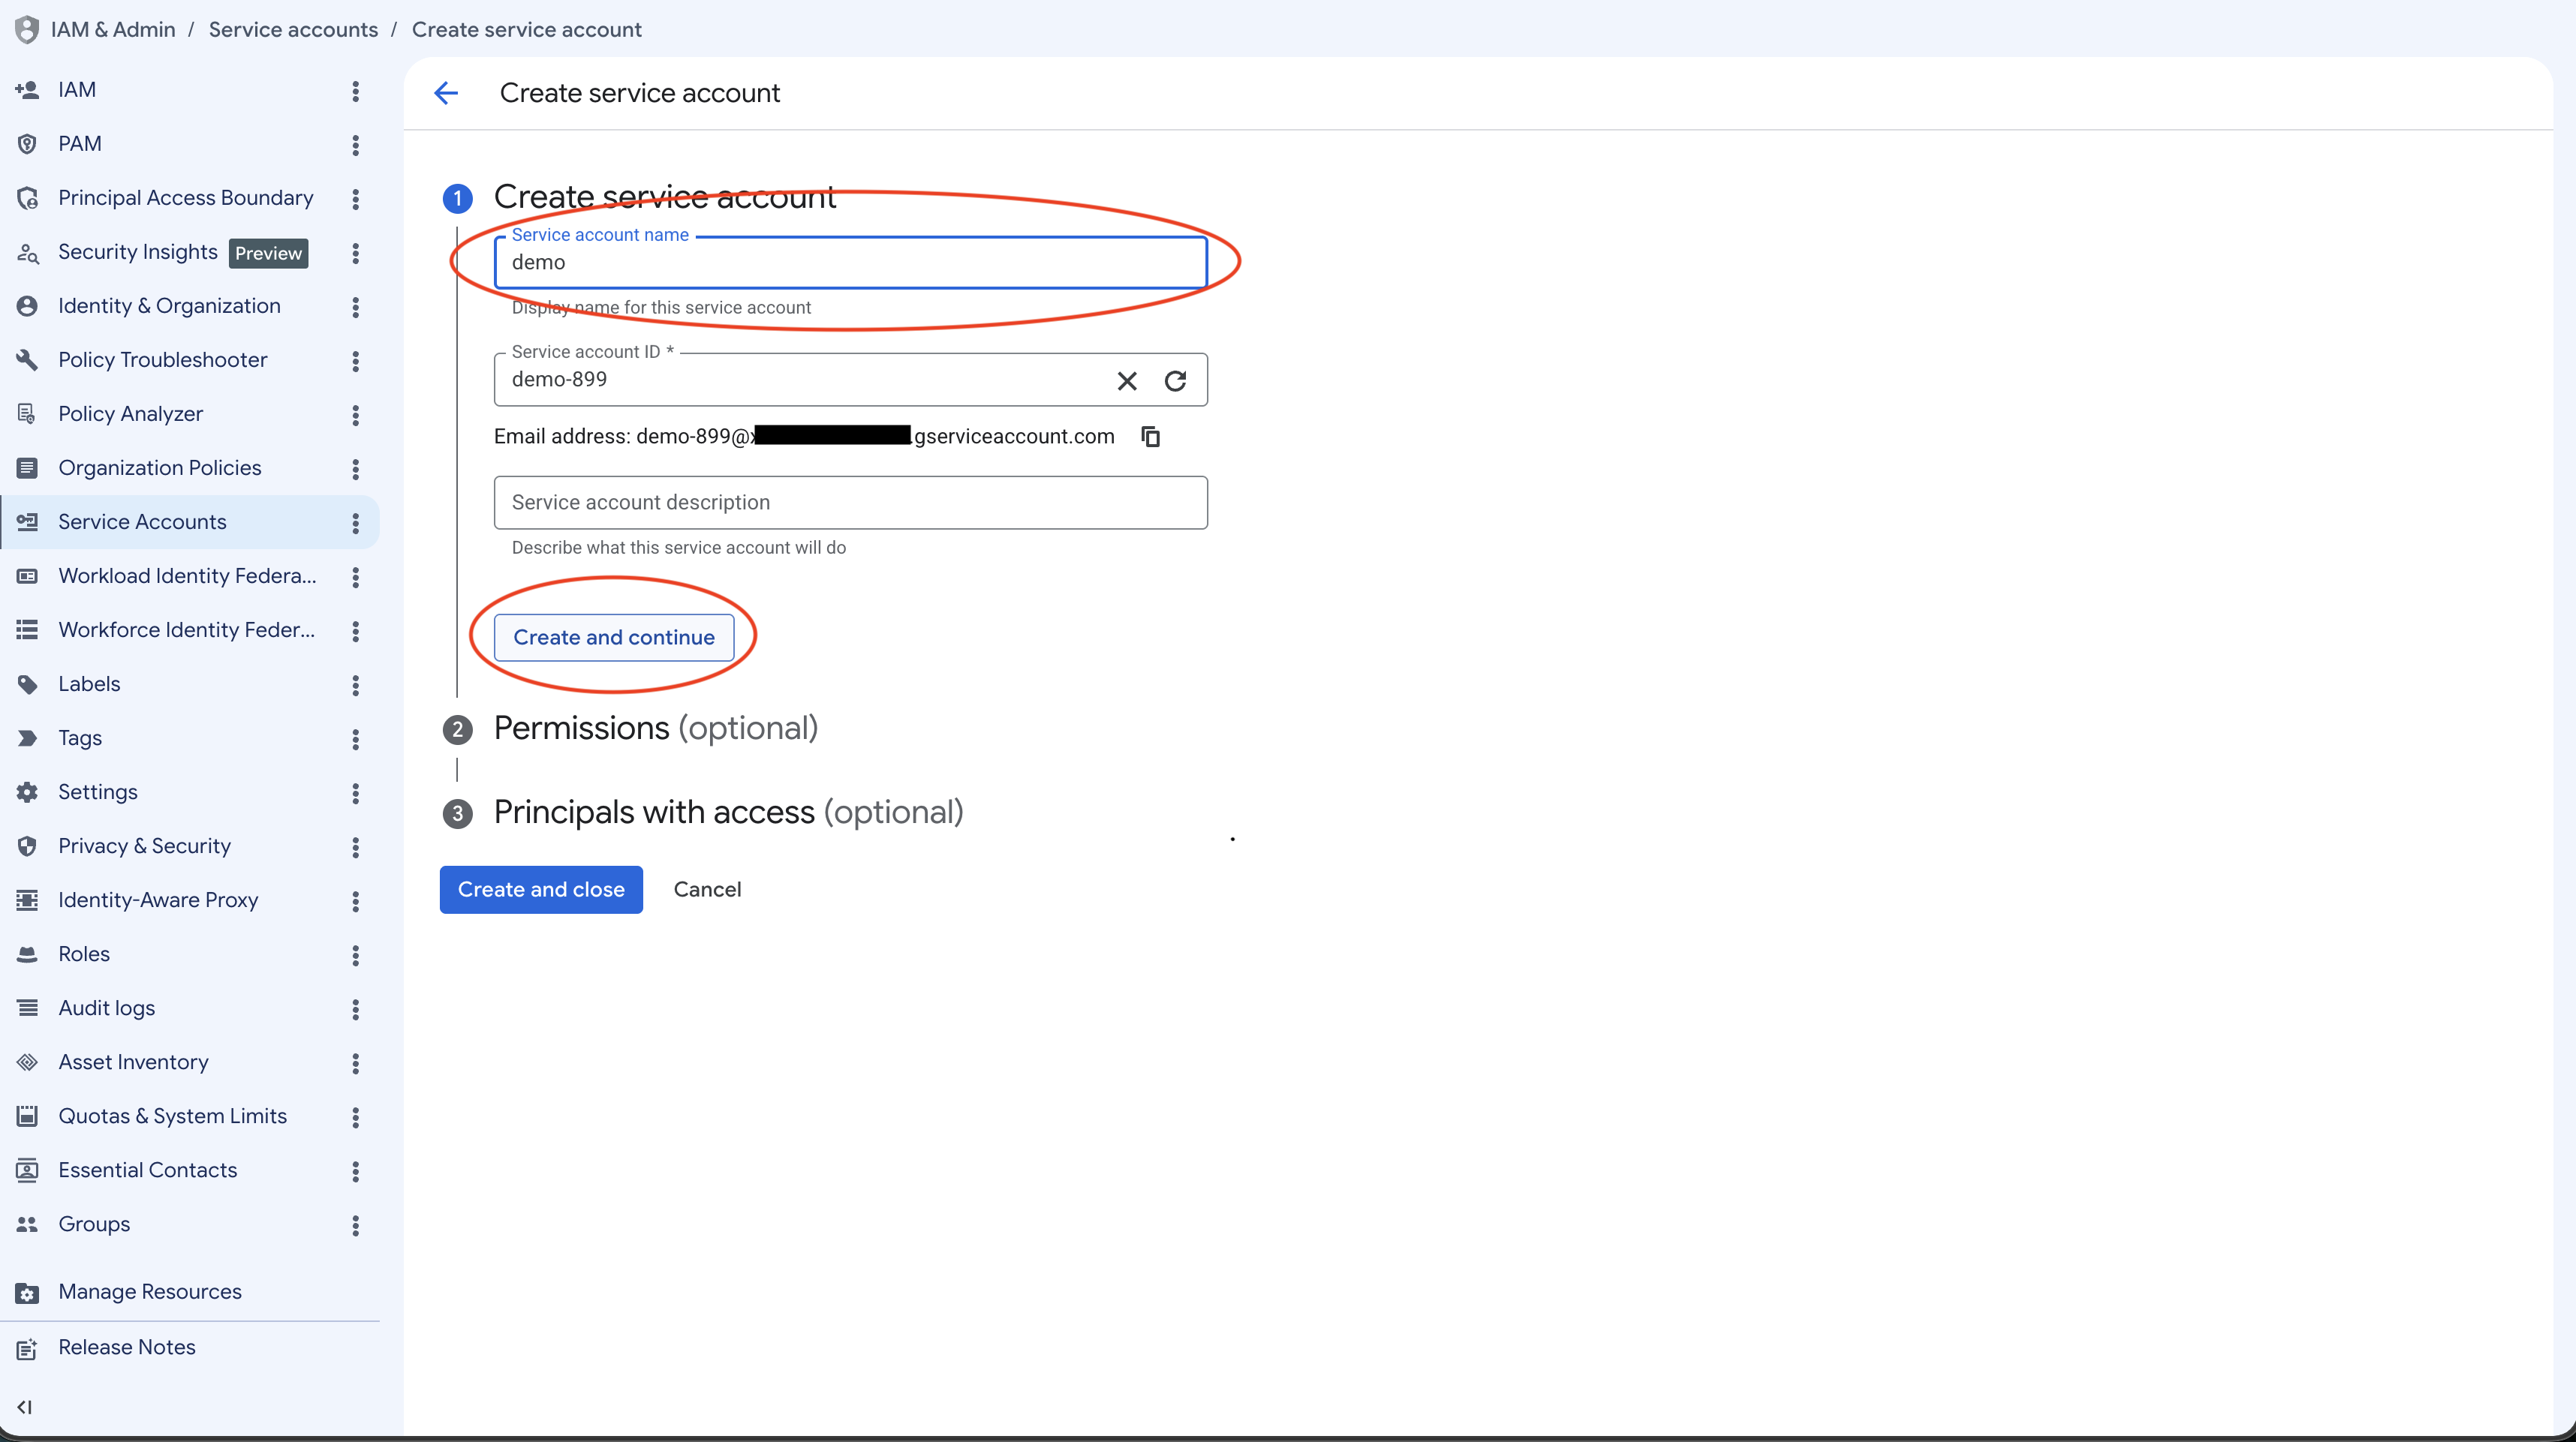The height and width of the screenshot is (1442, 2576).
Task: Click the Essential Contacts icon
Action: (27, 1170)
